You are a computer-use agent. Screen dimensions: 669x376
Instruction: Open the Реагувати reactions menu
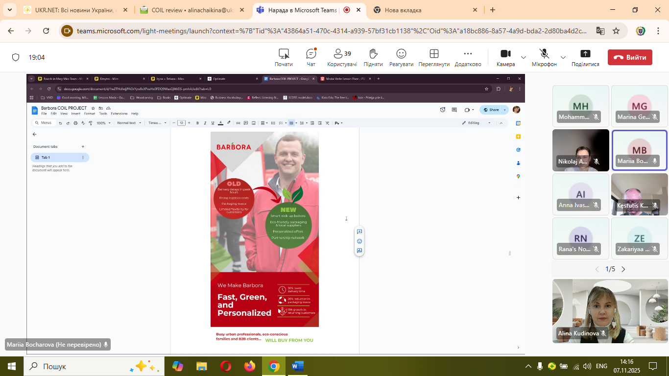401,57
